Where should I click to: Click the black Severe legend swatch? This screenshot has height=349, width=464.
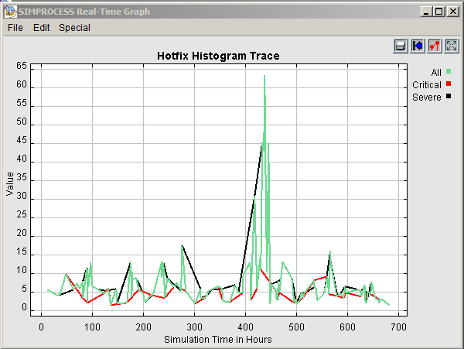click(449, 98)
